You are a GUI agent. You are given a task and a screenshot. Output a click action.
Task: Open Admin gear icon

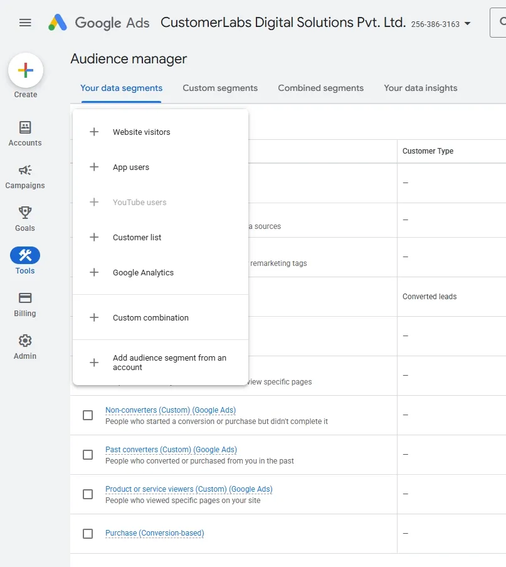25,341
